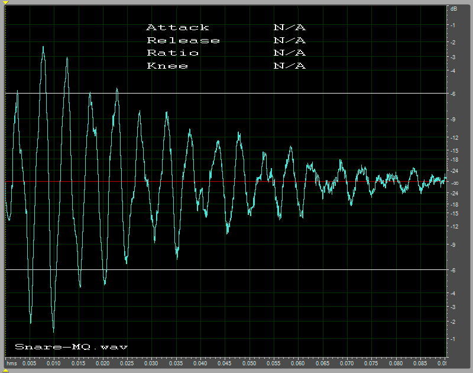This screenshot has height=373, width=473.
Task: Click the dB unit label on amplitude ruler
Action: click(x=454, y=9)
